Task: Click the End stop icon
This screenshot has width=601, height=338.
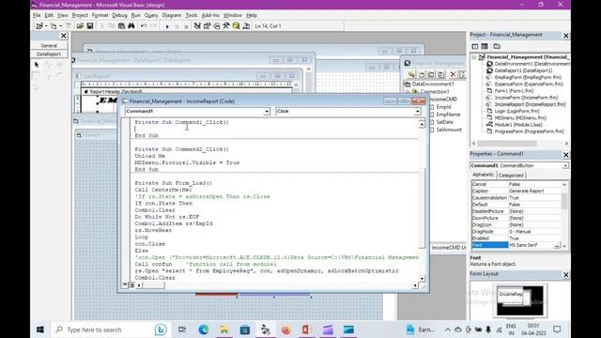Action: (x=186, y=26)
